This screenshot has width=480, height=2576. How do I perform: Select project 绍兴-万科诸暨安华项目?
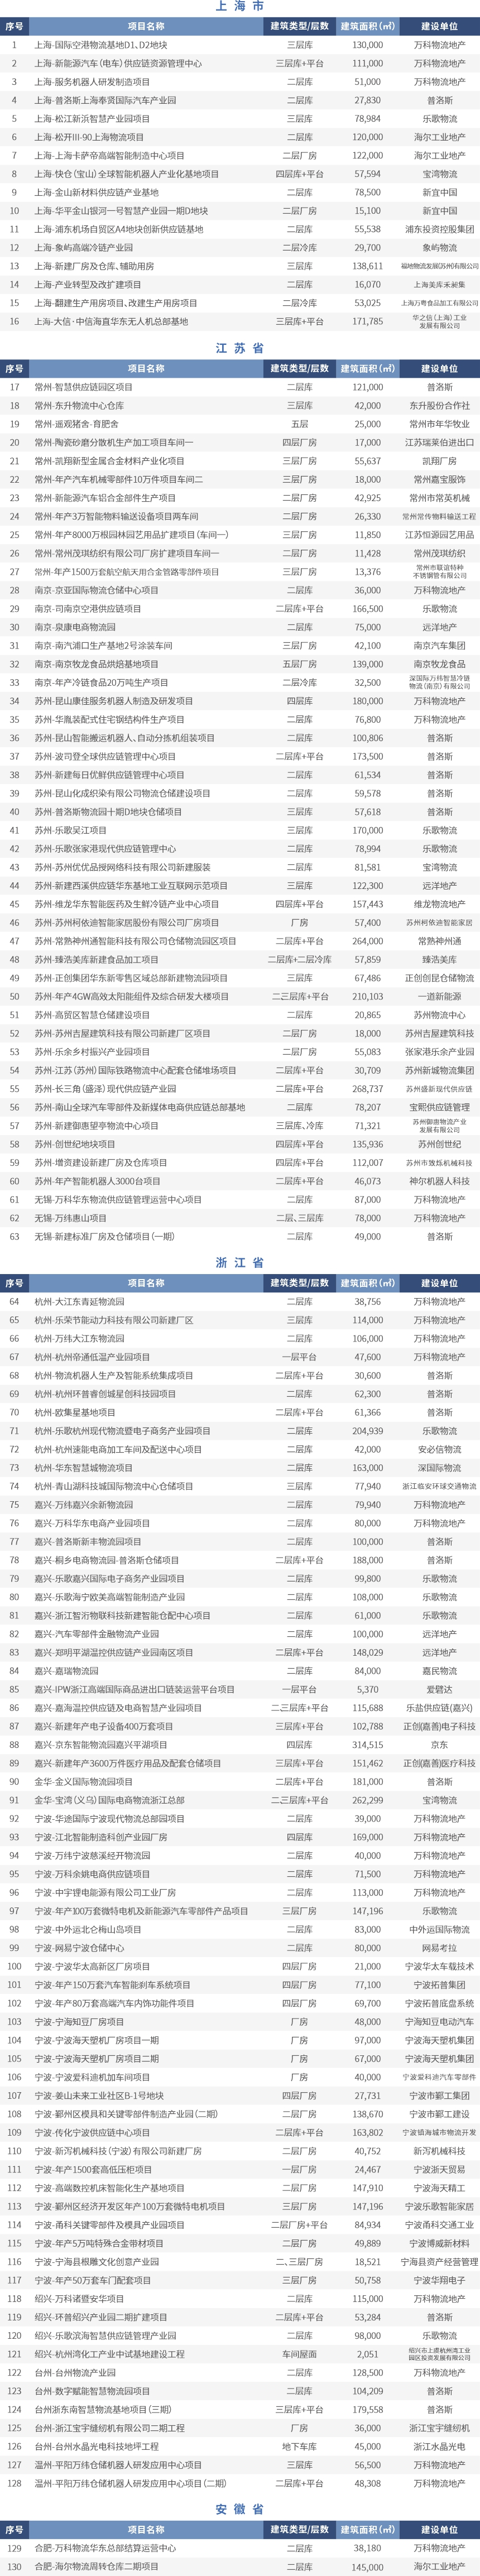click(80, 2299)
